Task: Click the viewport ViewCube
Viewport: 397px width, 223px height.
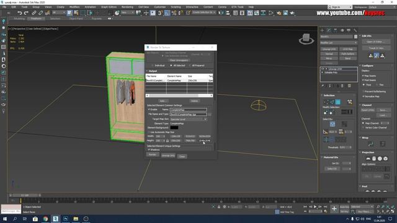Action: click(x=306, y=39)
